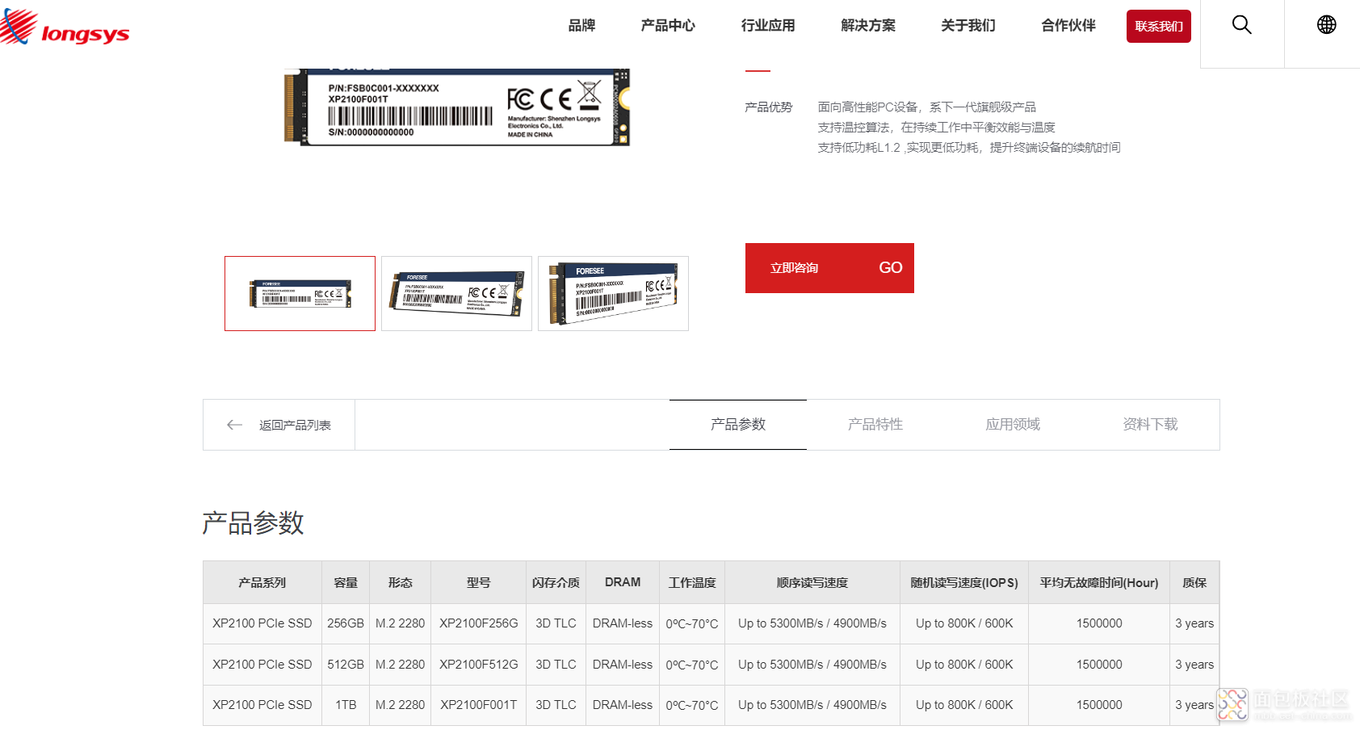Open the 关于我们 menu
This screenshot has height=730, width=1360.
968,26
